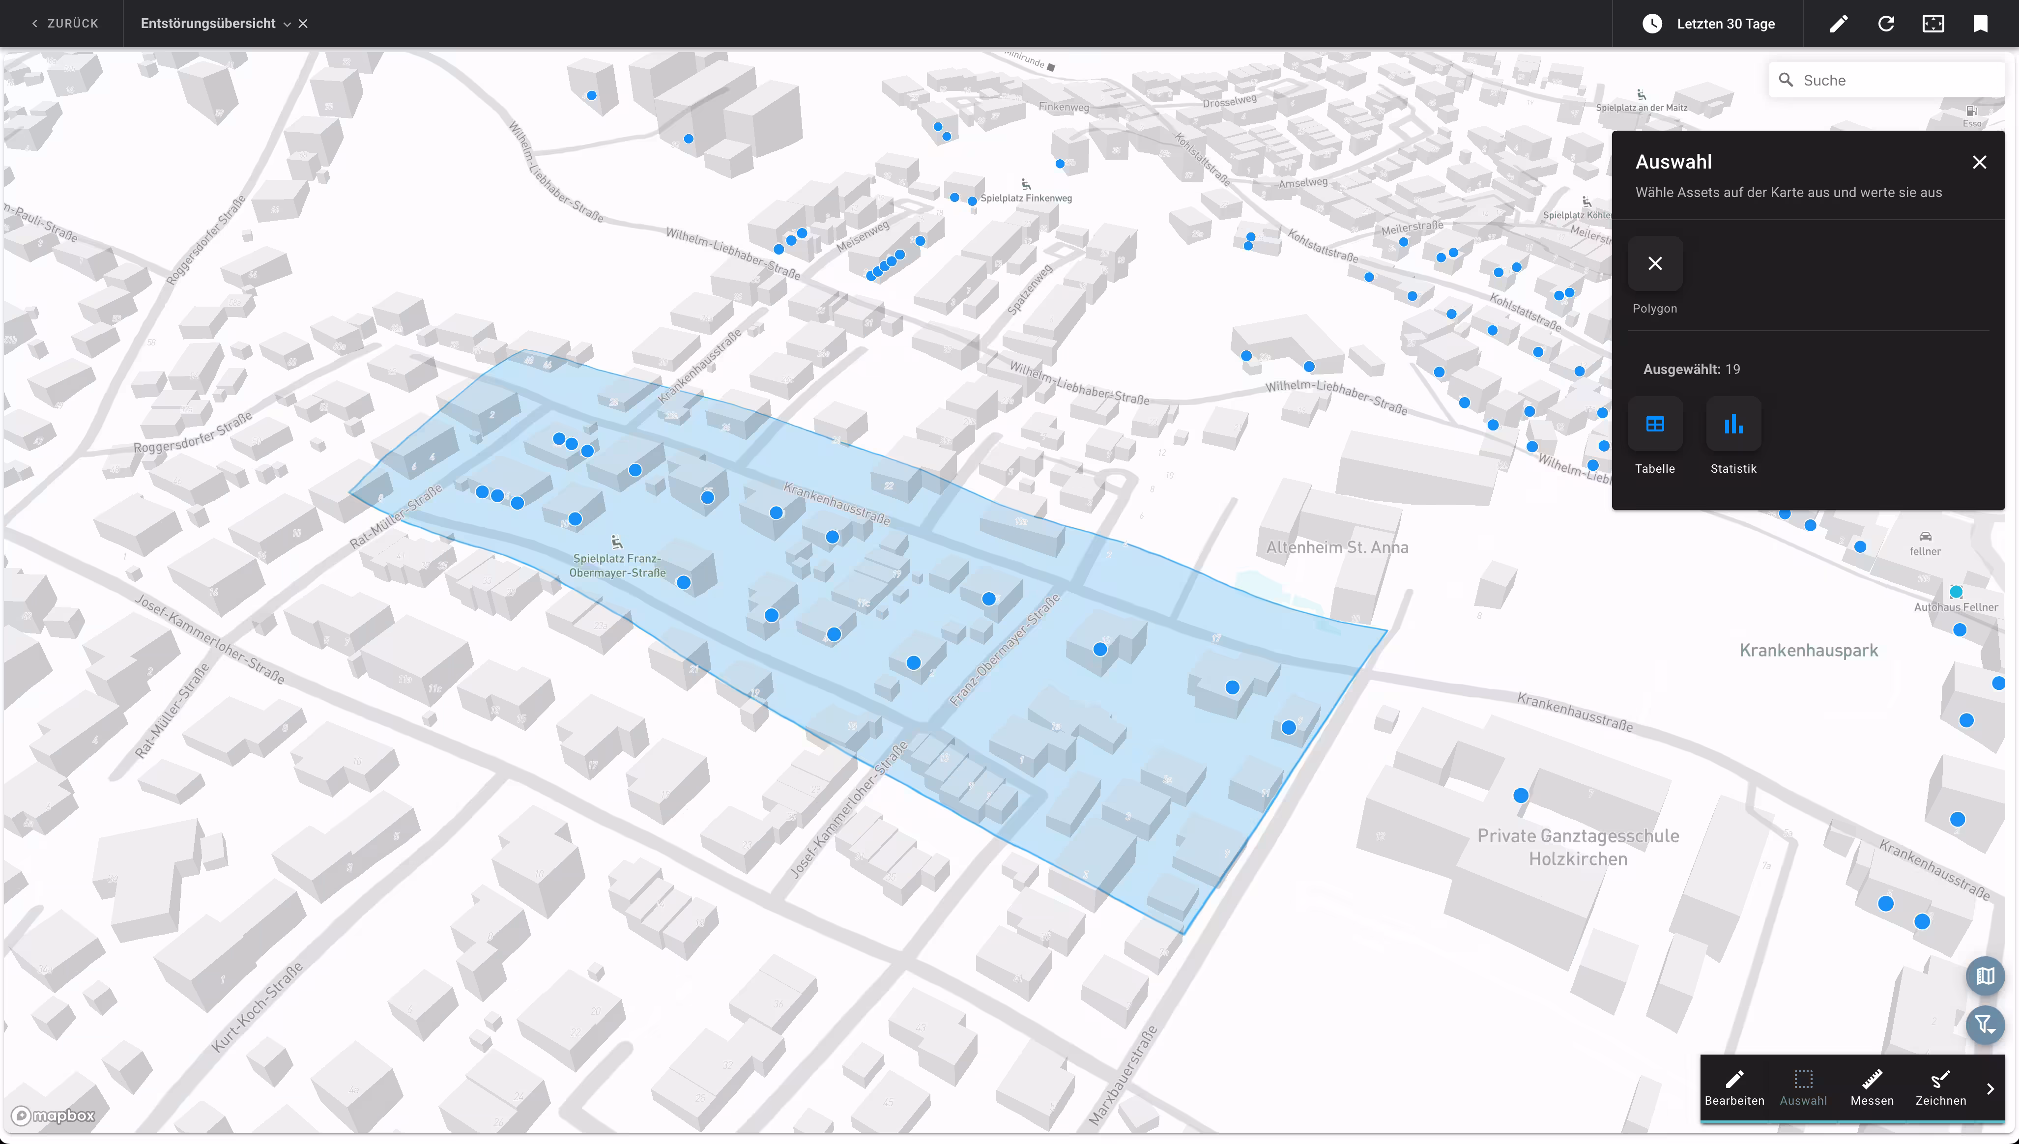Viewport: 2019px width, 1144px height.
Task: Click the clock icon beside Letzten 30 Tage
Action: click(1652, 24)
